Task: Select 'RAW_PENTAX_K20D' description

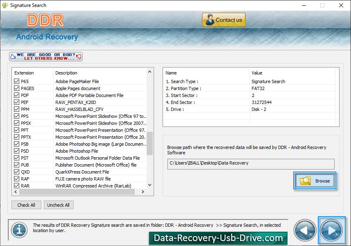Action: pos(75,102)
